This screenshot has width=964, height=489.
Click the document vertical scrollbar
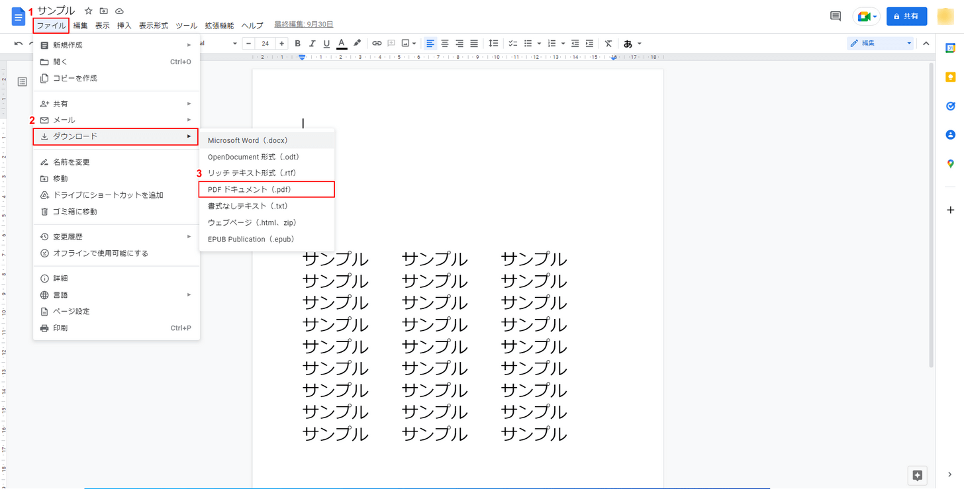point(932,215)
